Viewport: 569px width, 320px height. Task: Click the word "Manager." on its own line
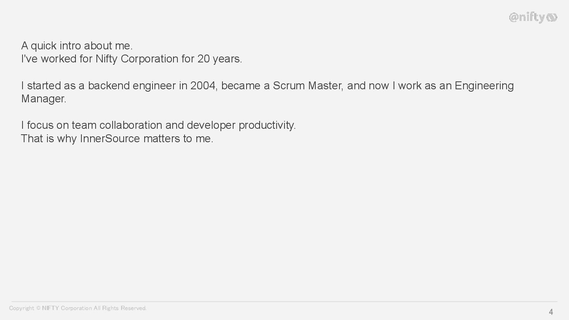(x=44, y=99)
